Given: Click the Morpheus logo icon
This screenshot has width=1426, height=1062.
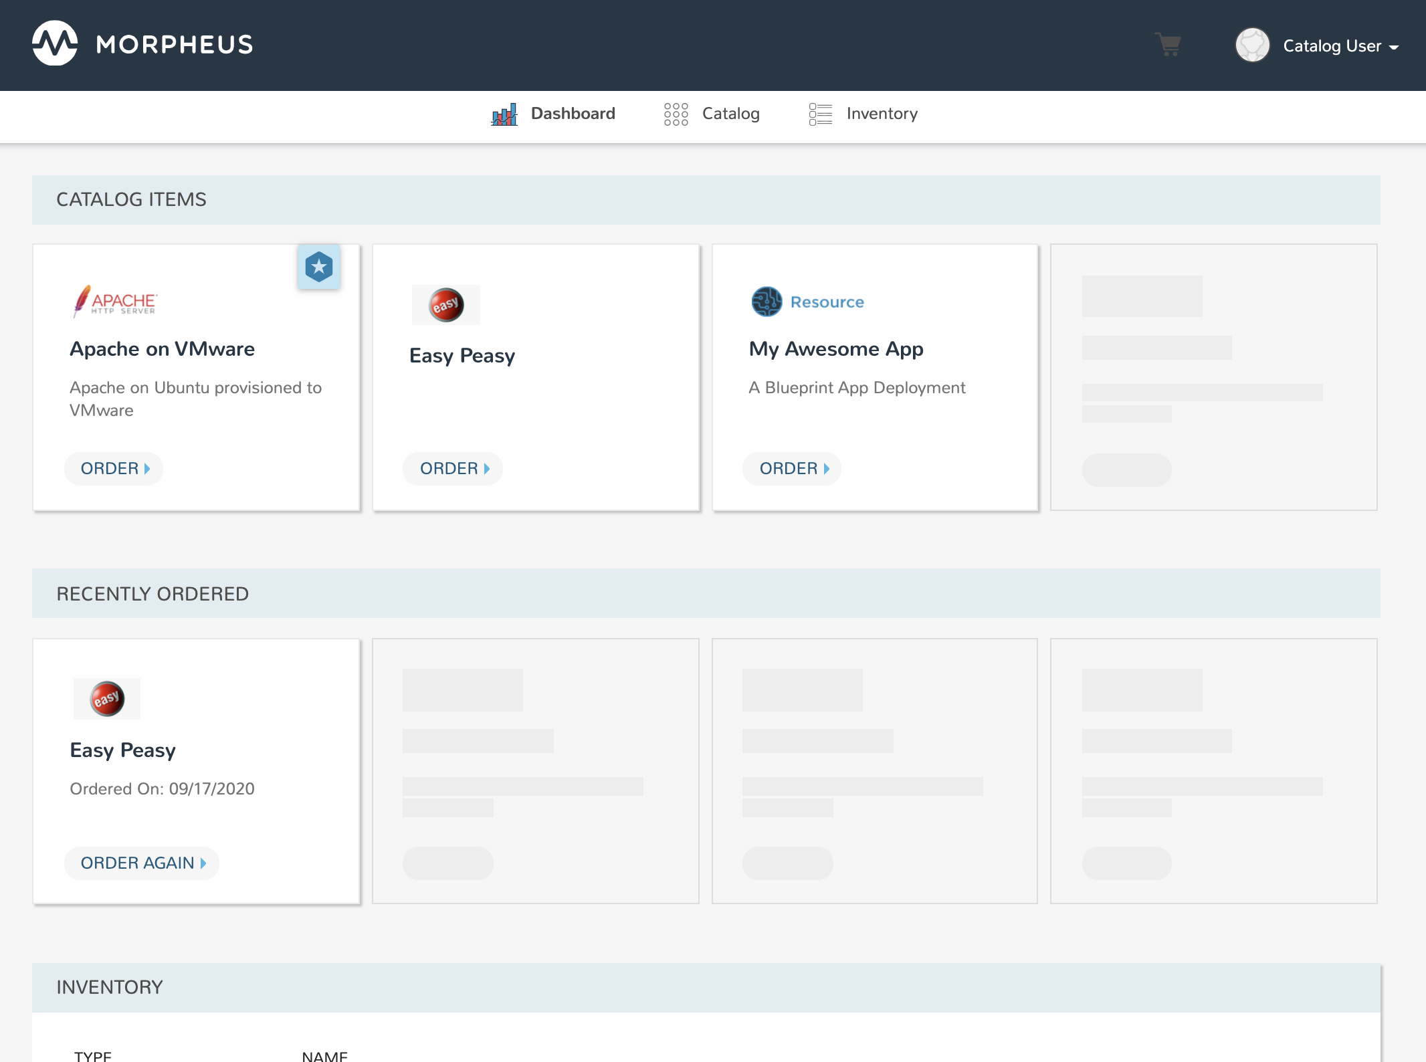Looking at the screenshot, I should point(55,44).
